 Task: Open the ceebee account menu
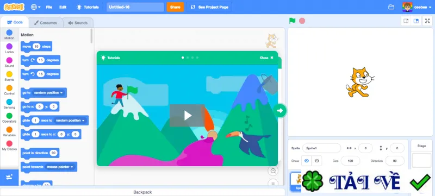coord(417,7)
